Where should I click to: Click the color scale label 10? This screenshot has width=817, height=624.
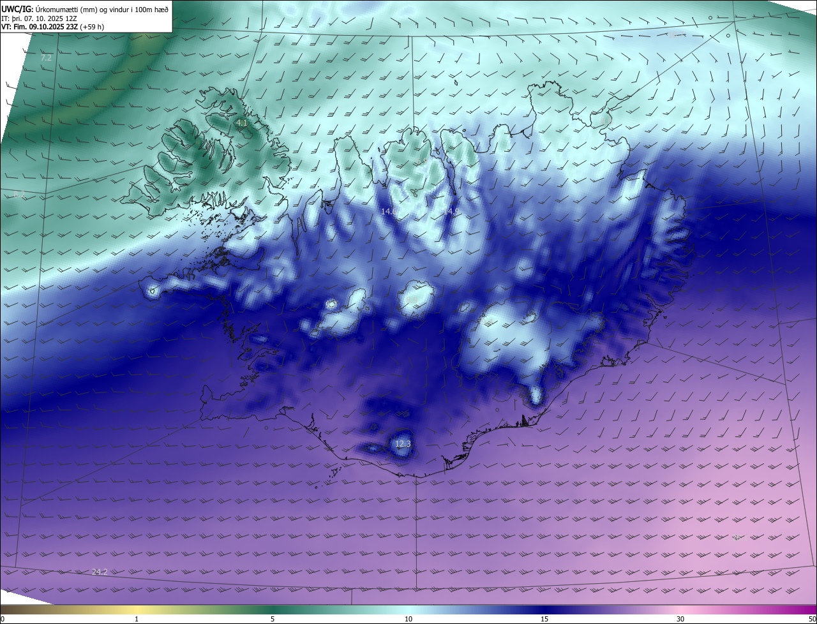coord(408,619)
